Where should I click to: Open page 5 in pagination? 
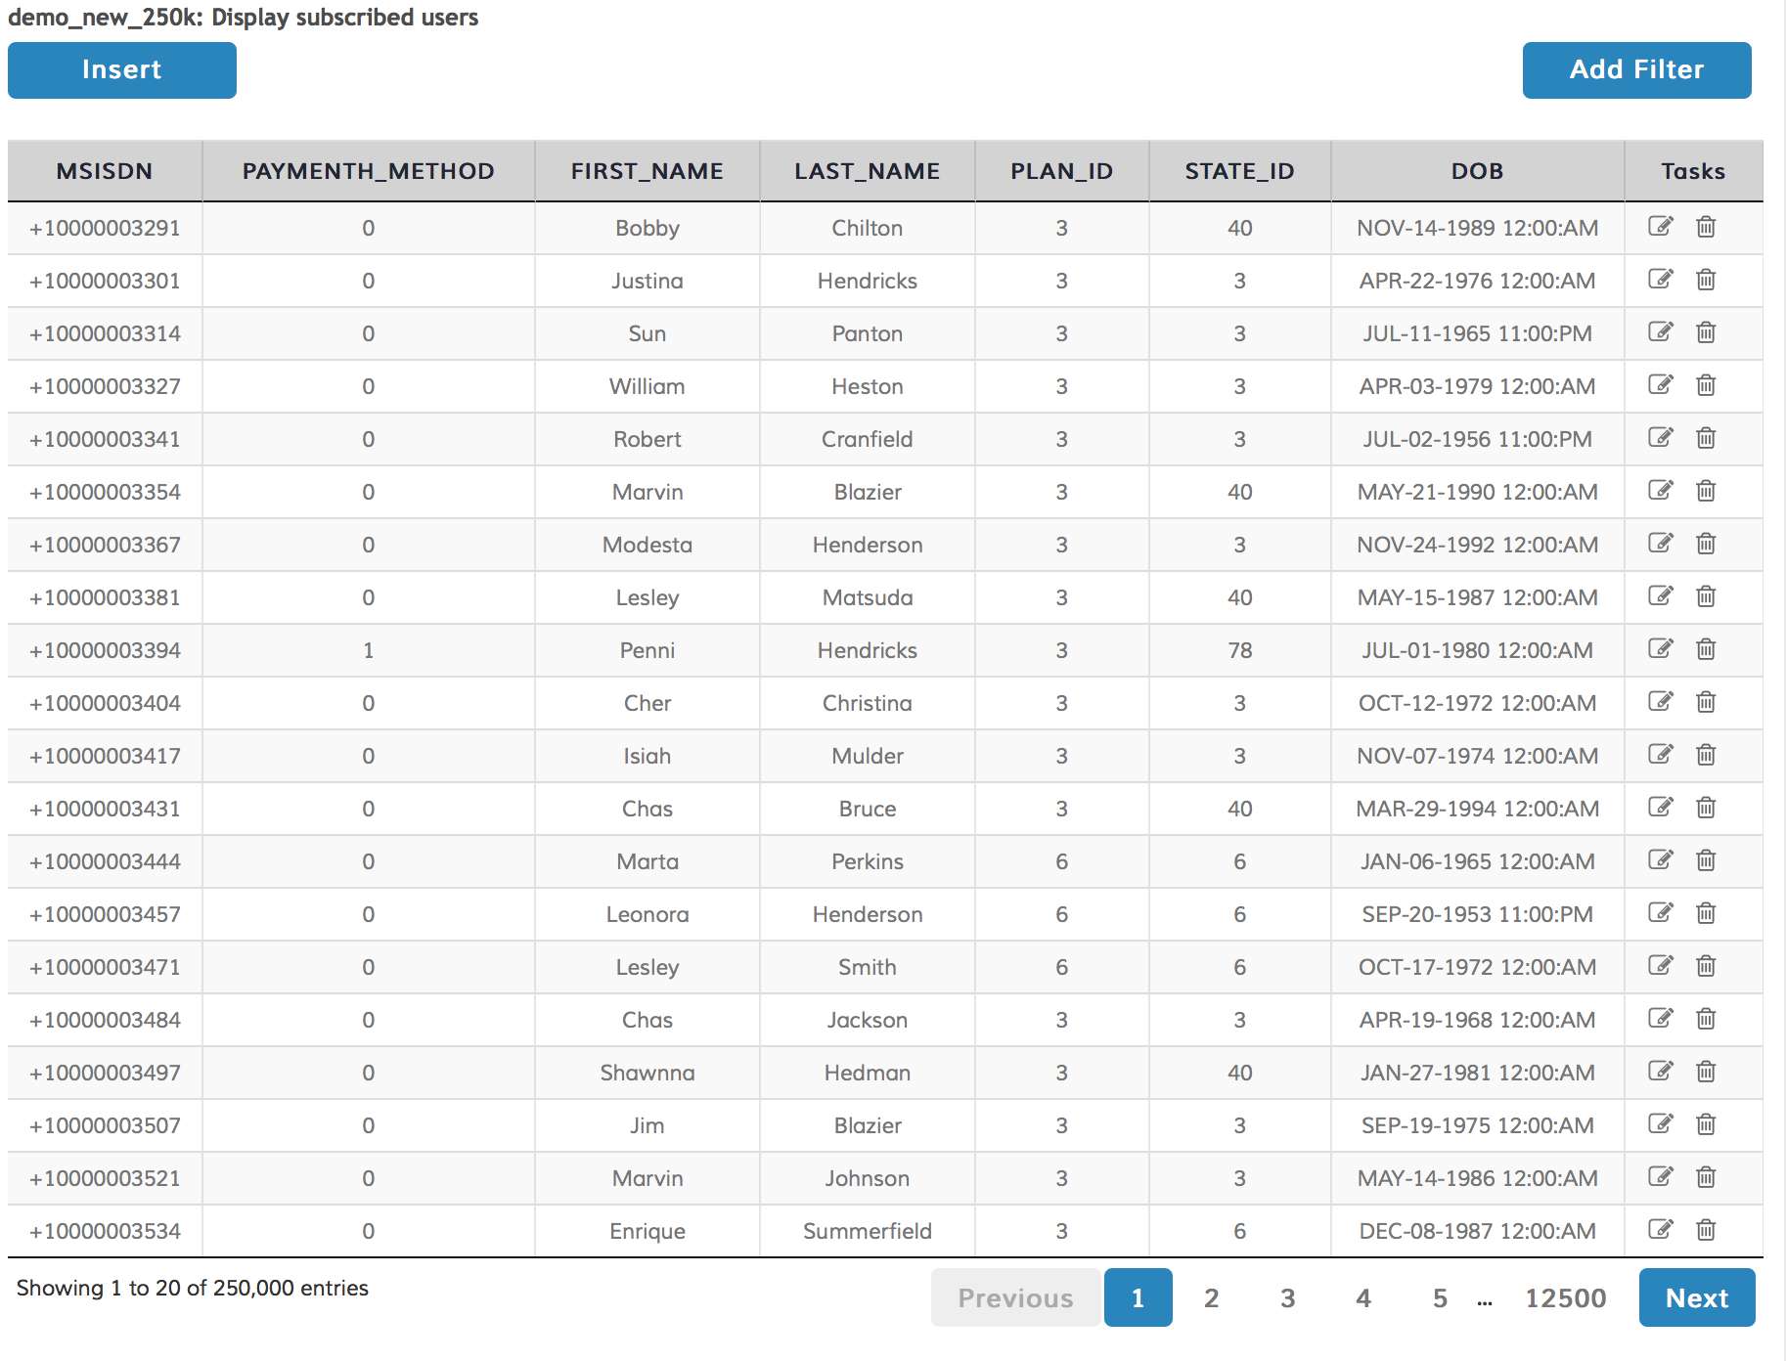[1440, 1297]
